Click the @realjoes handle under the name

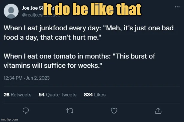33,15
